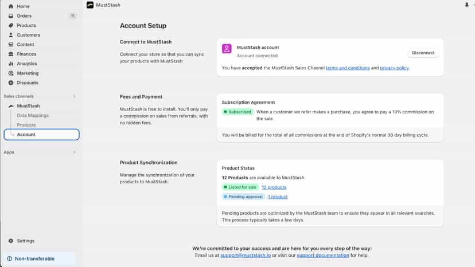Click the Discounts badge icon
Image resolution: width=475 pixels, height=267 pixels.
click(11, 83)
